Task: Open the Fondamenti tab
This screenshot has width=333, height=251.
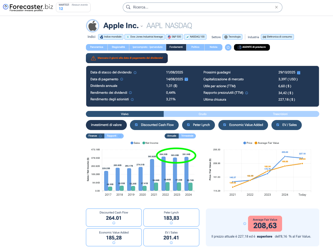Action: [176, 47]
